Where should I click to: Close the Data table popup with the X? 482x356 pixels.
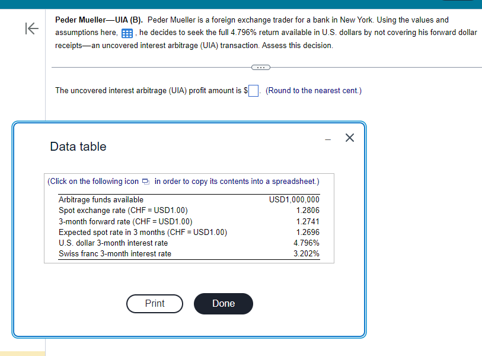click(349, 137)
